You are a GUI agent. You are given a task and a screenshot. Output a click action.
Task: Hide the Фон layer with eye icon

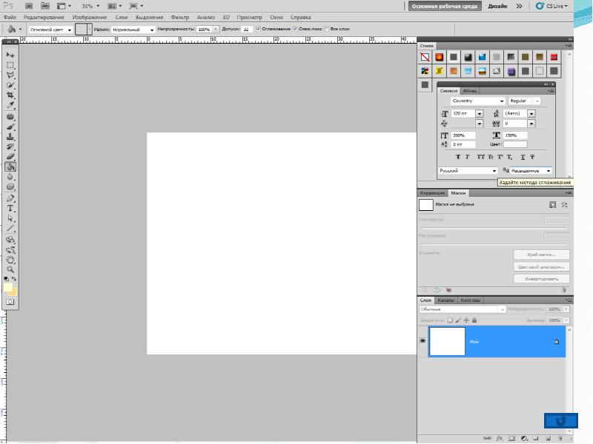click(423, 341)
